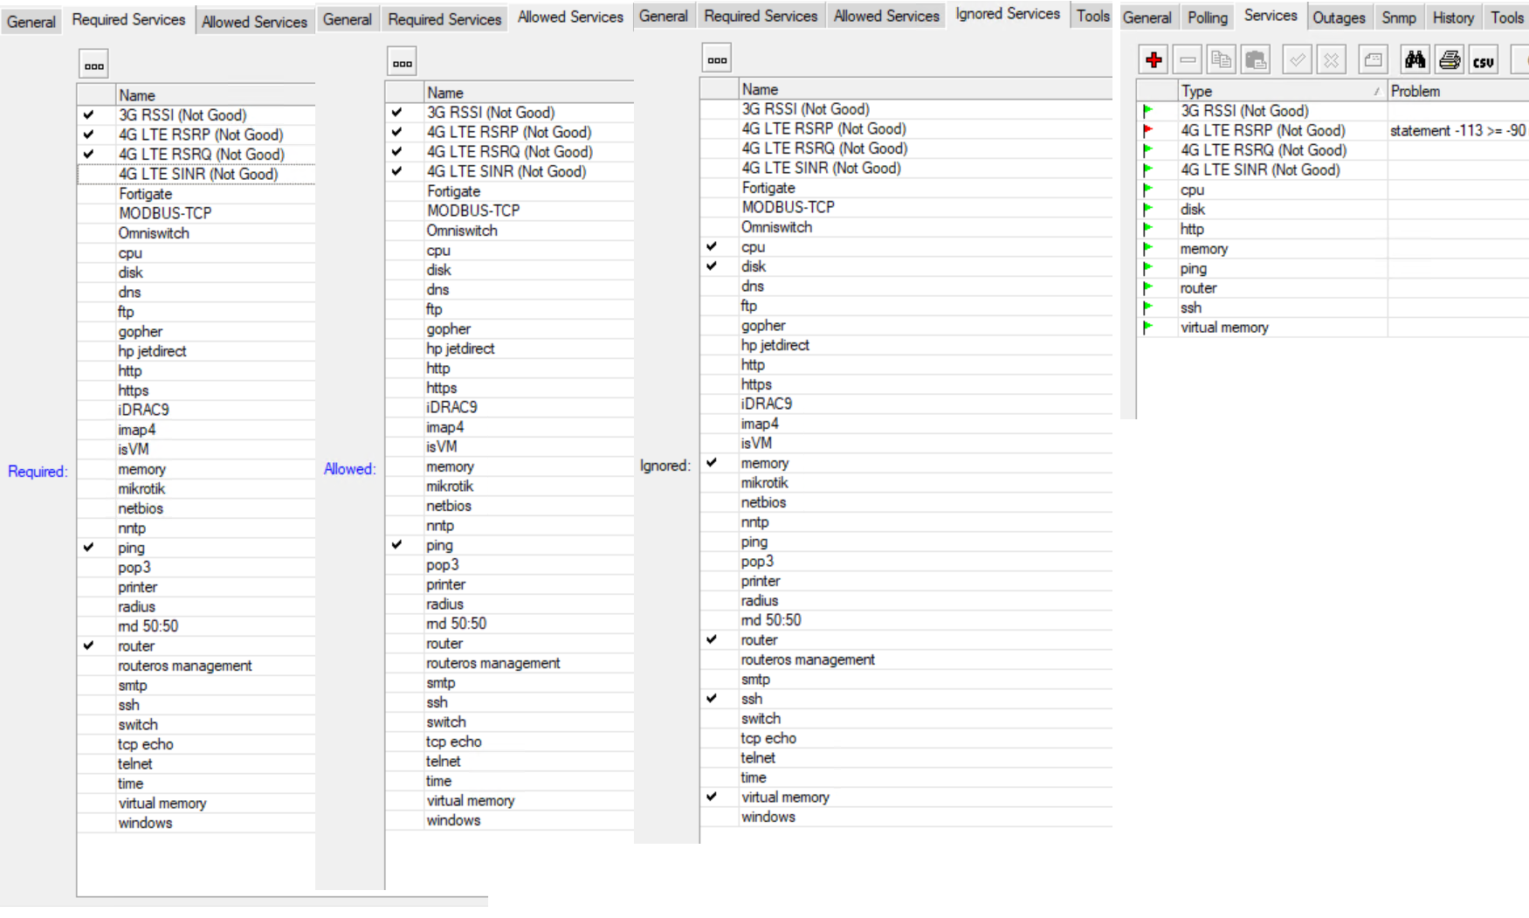This screenshot has height=918, width=1529.
Task: Uncheck ping in the Required list
Action: click(x=89, y=548)
